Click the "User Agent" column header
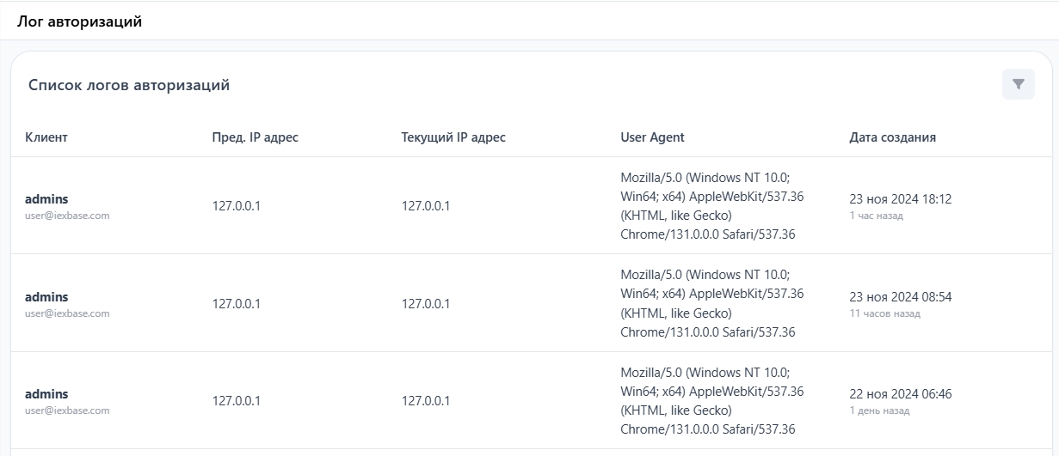The width and height of the screenshot is (1059, 456). (652, 137)
